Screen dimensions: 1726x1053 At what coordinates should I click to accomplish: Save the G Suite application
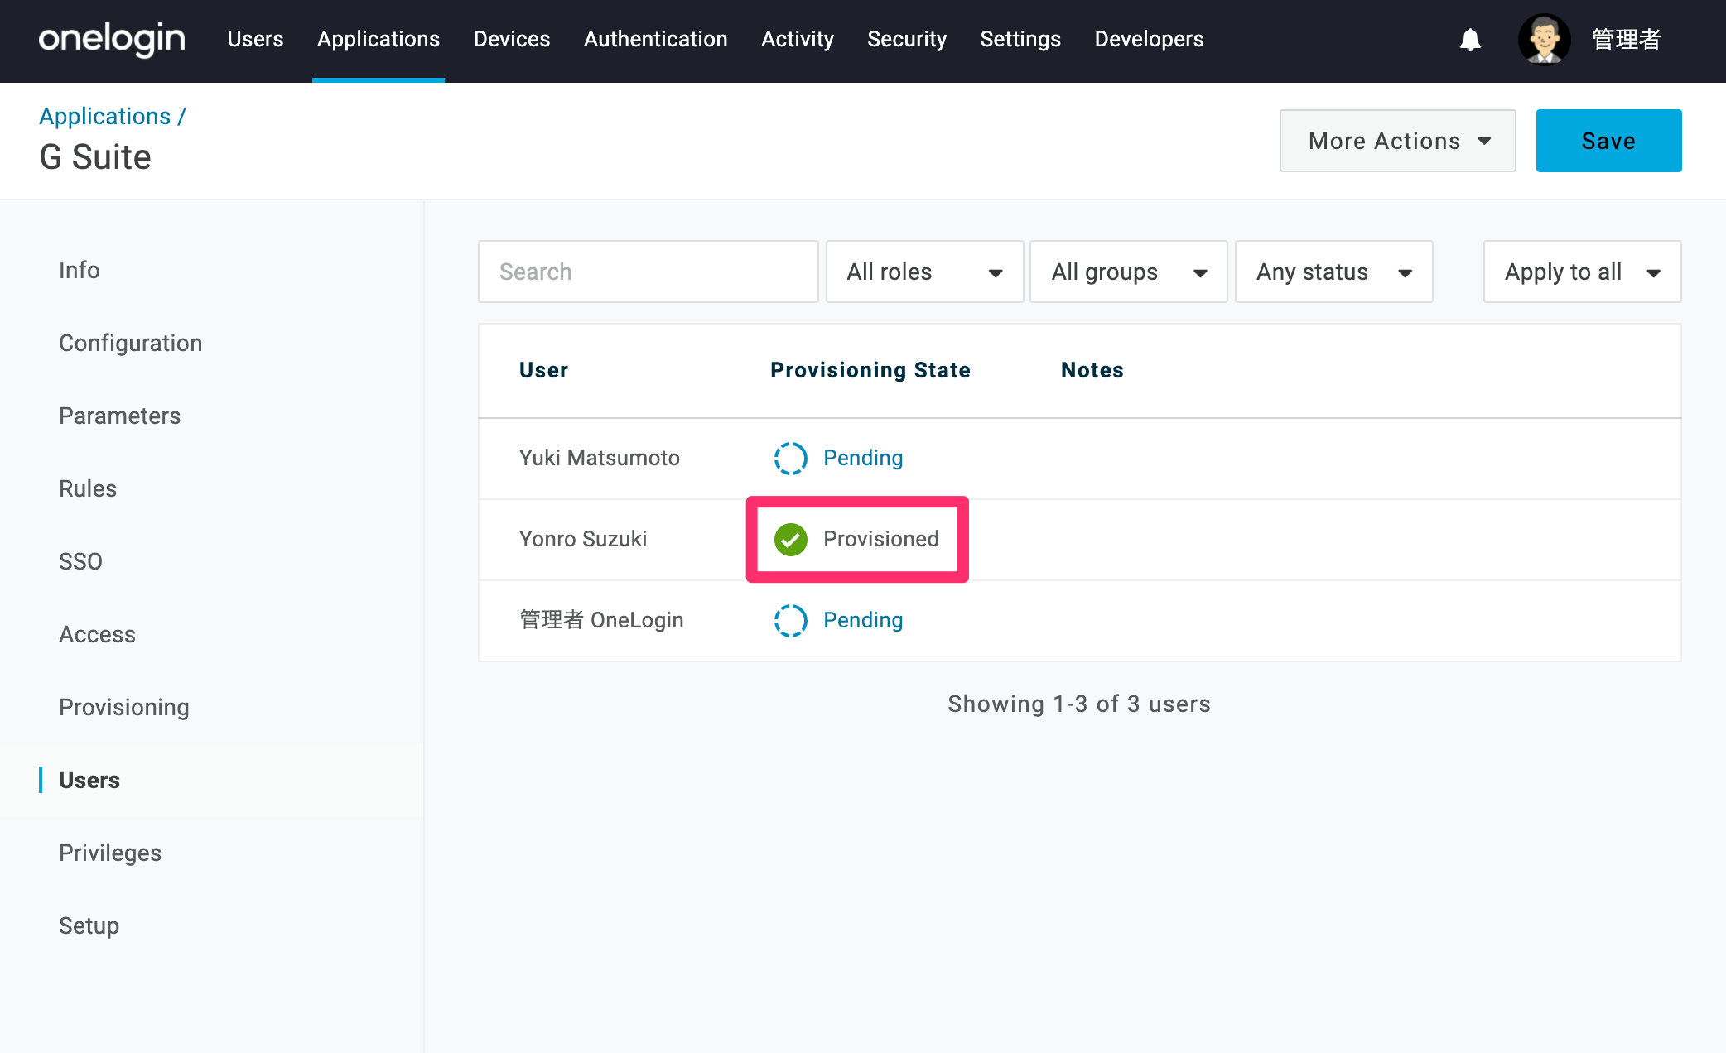(1609, 141)
